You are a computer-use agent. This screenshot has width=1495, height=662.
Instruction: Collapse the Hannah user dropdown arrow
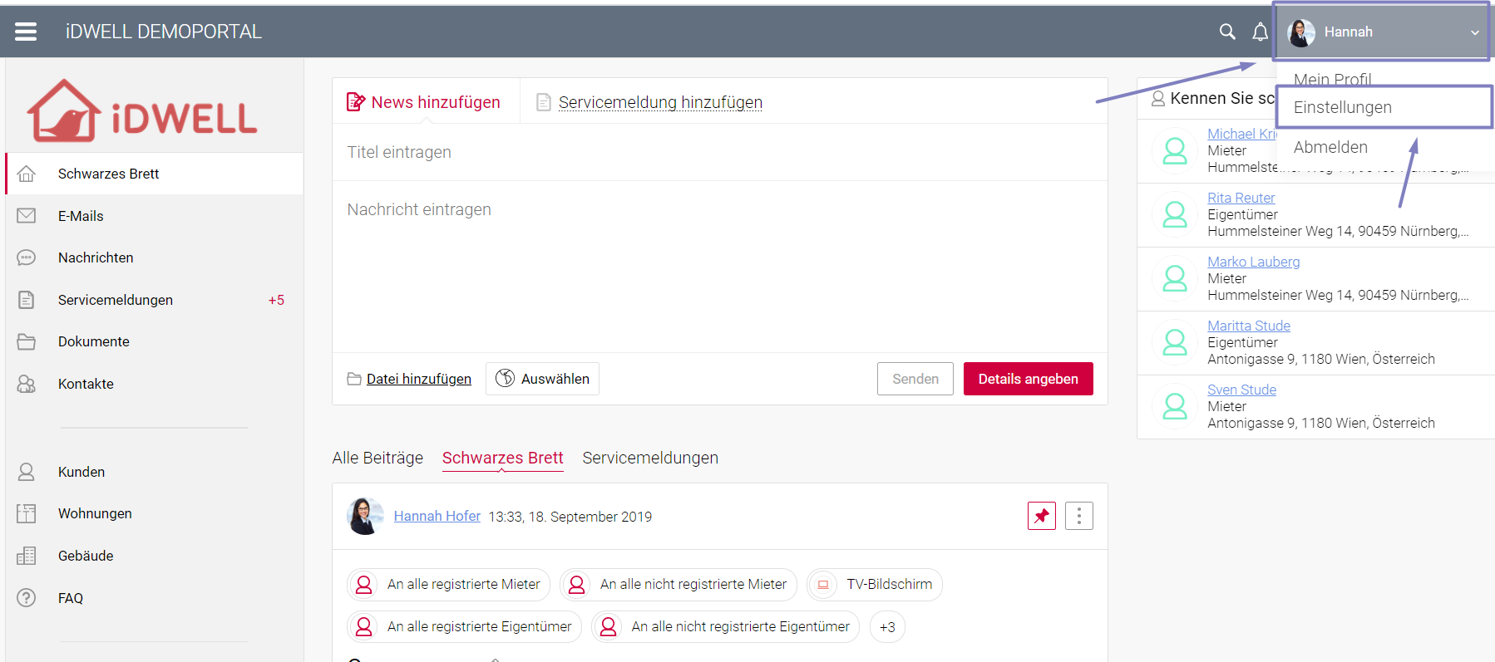(1474, 32)
